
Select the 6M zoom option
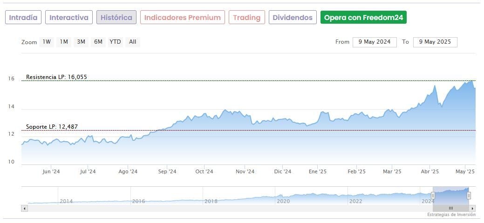pos(98,42)
